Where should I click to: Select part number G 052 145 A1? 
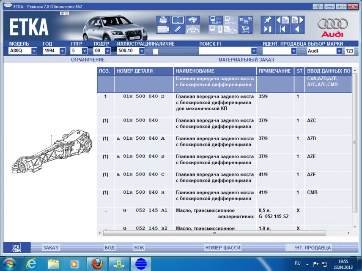click(x=145, y=210)
